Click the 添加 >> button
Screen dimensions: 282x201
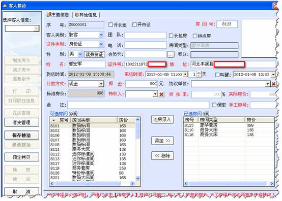click(162, 141)
